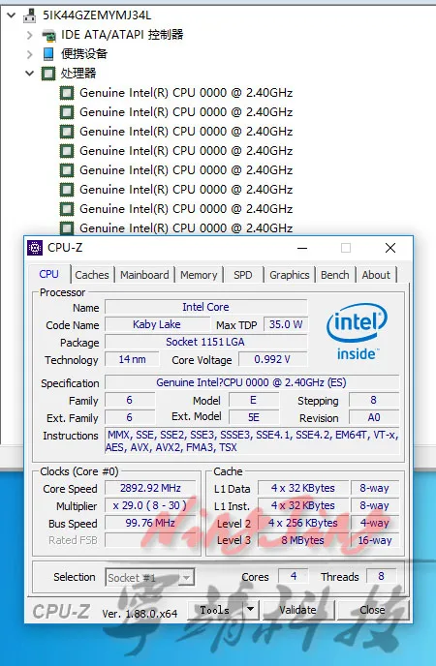Click the Rated FSB empty field
This screenshot has height=666, width=436.
pyautogui.click(x=150, y=540)
